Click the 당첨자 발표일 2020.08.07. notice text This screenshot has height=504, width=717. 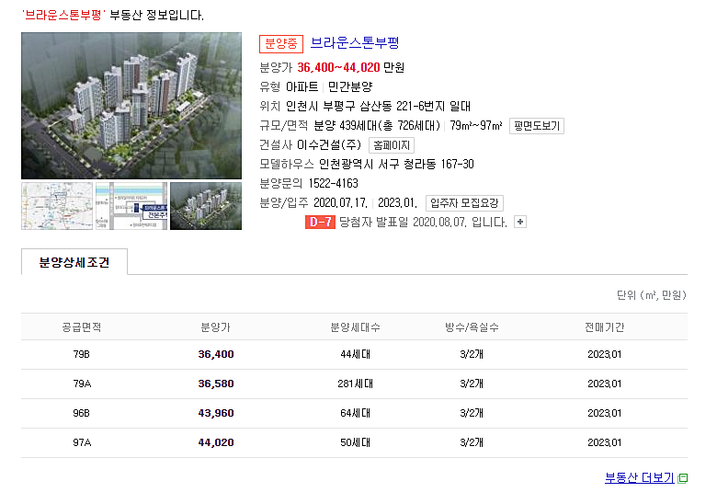pyautogui.click(x=423, y=223)
